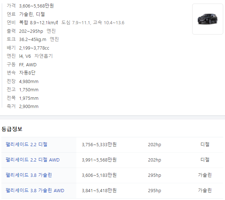Click the 토크 36.2~45kg.m value

[x=32, y=39]
